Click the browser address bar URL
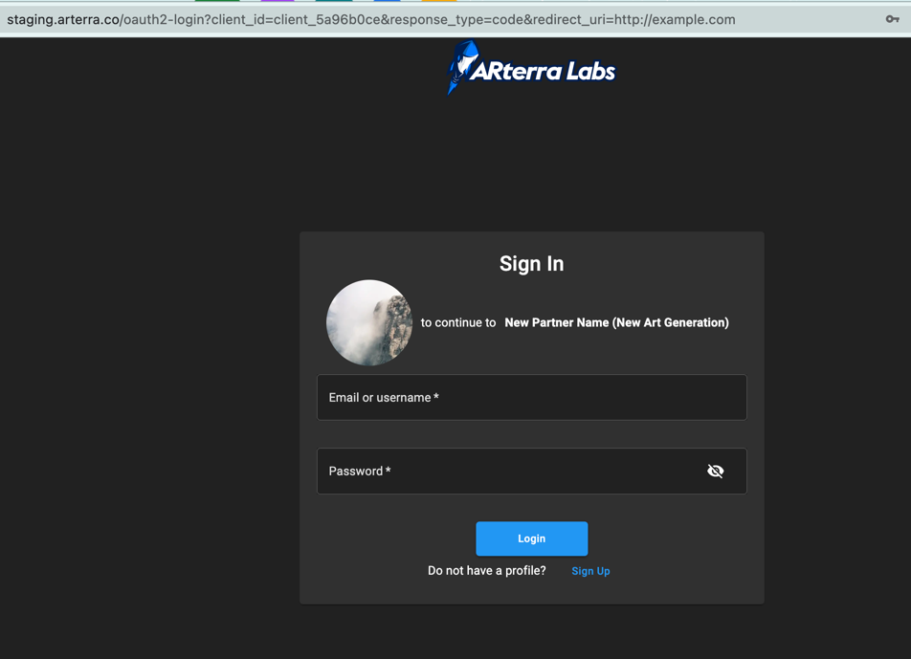911x659 pixels. (x=431, y=19)
